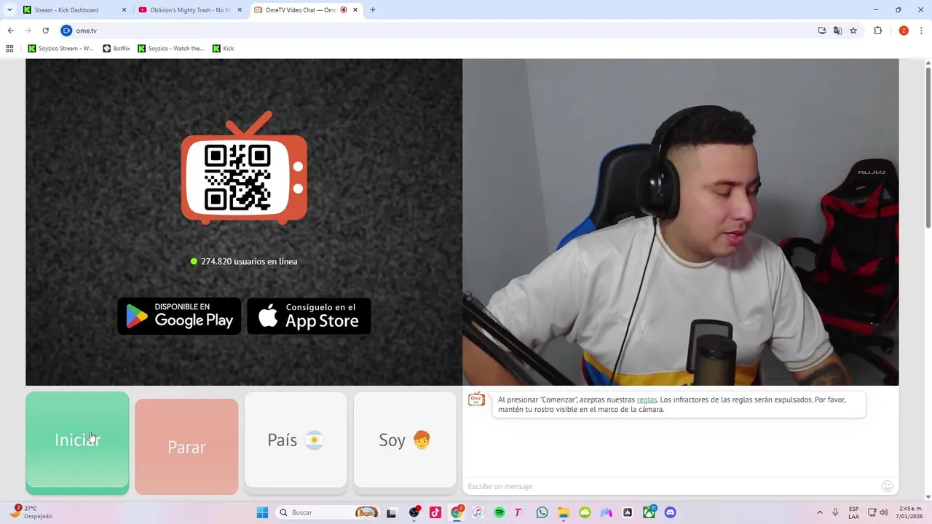Open TikTok from the taskbar
This screenshot has width=932, height=524.
tap(435, 512)
